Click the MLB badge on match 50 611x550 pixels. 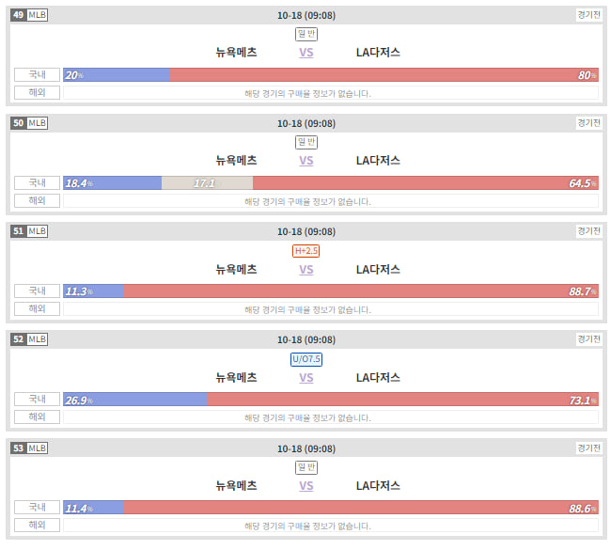pyautogui.click(x=38, y=123)
